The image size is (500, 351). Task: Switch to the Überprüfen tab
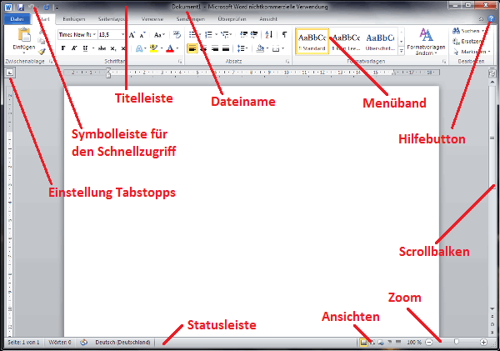232,19
